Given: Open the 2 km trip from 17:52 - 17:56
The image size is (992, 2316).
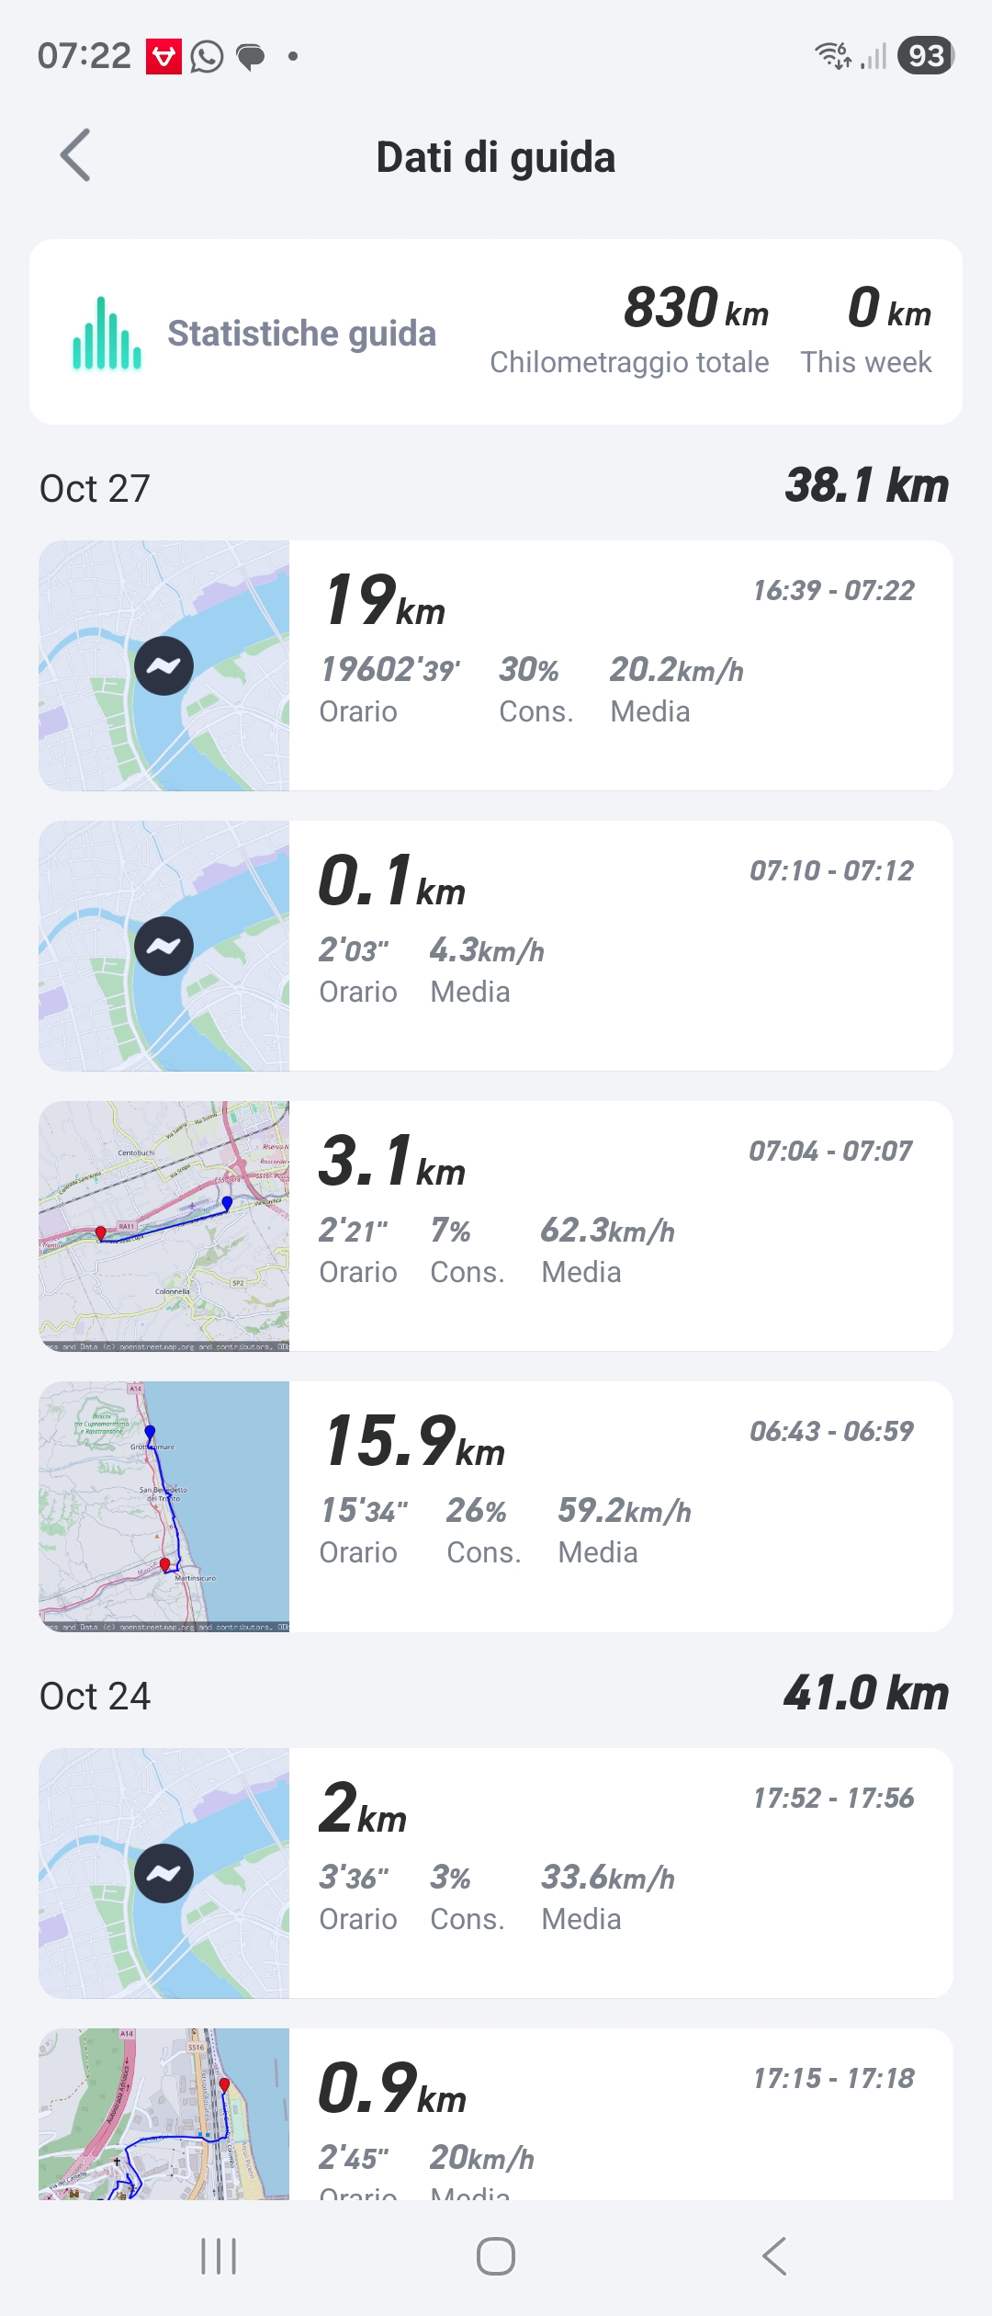Looking at the screenshot, I should point(620,1874).
